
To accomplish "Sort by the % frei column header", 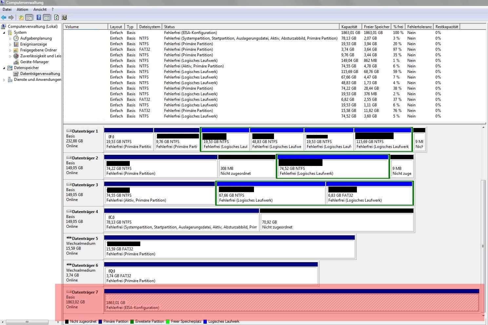I will [398, 27].
